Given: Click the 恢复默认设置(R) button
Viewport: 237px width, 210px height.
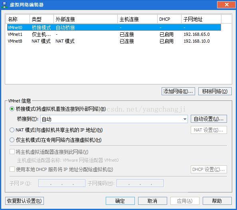Looking at the screenshot, I should pyautogui.click(x=24, y=201).
